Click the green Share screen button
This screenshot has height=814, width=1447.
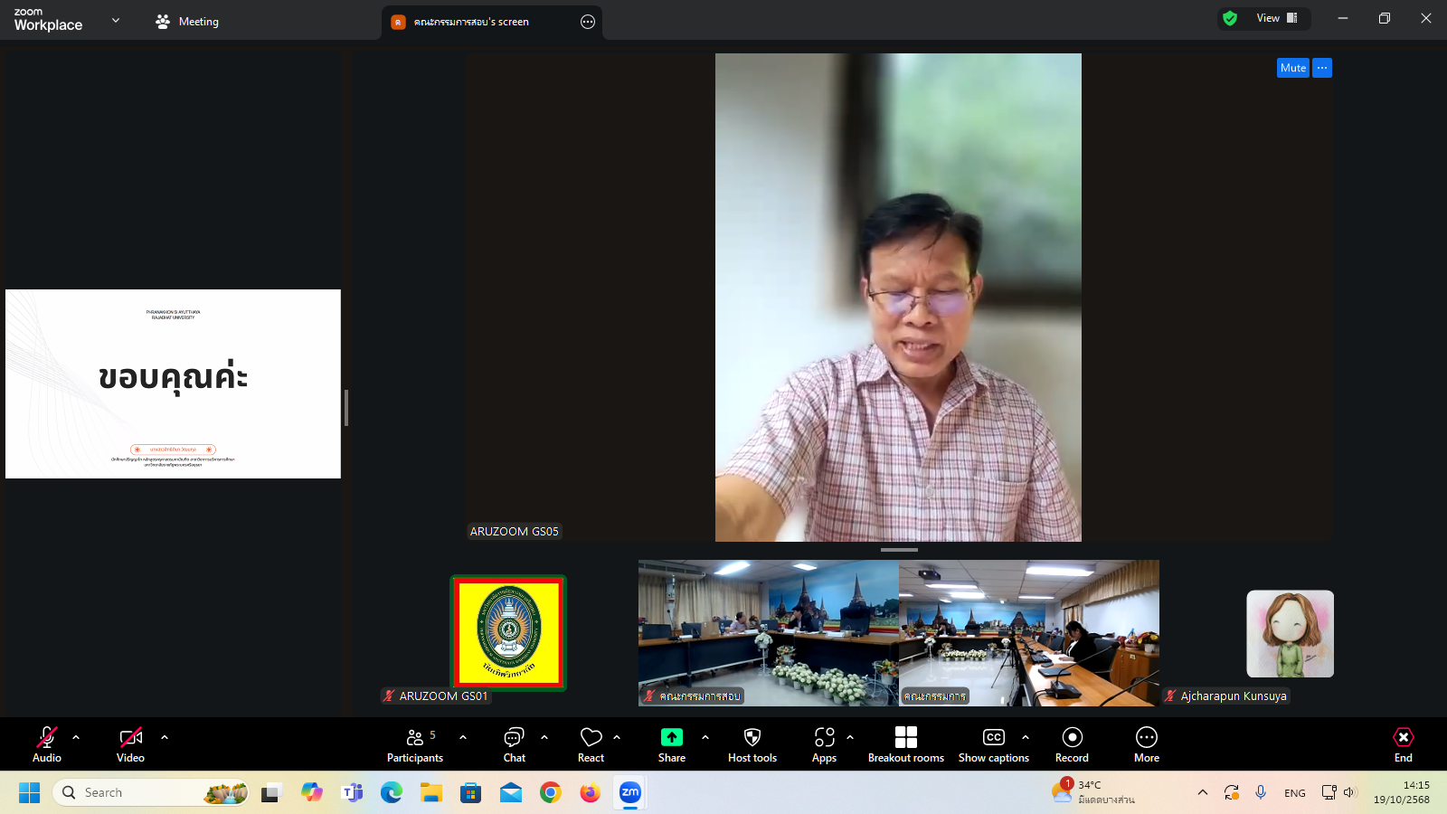[671, 744]
